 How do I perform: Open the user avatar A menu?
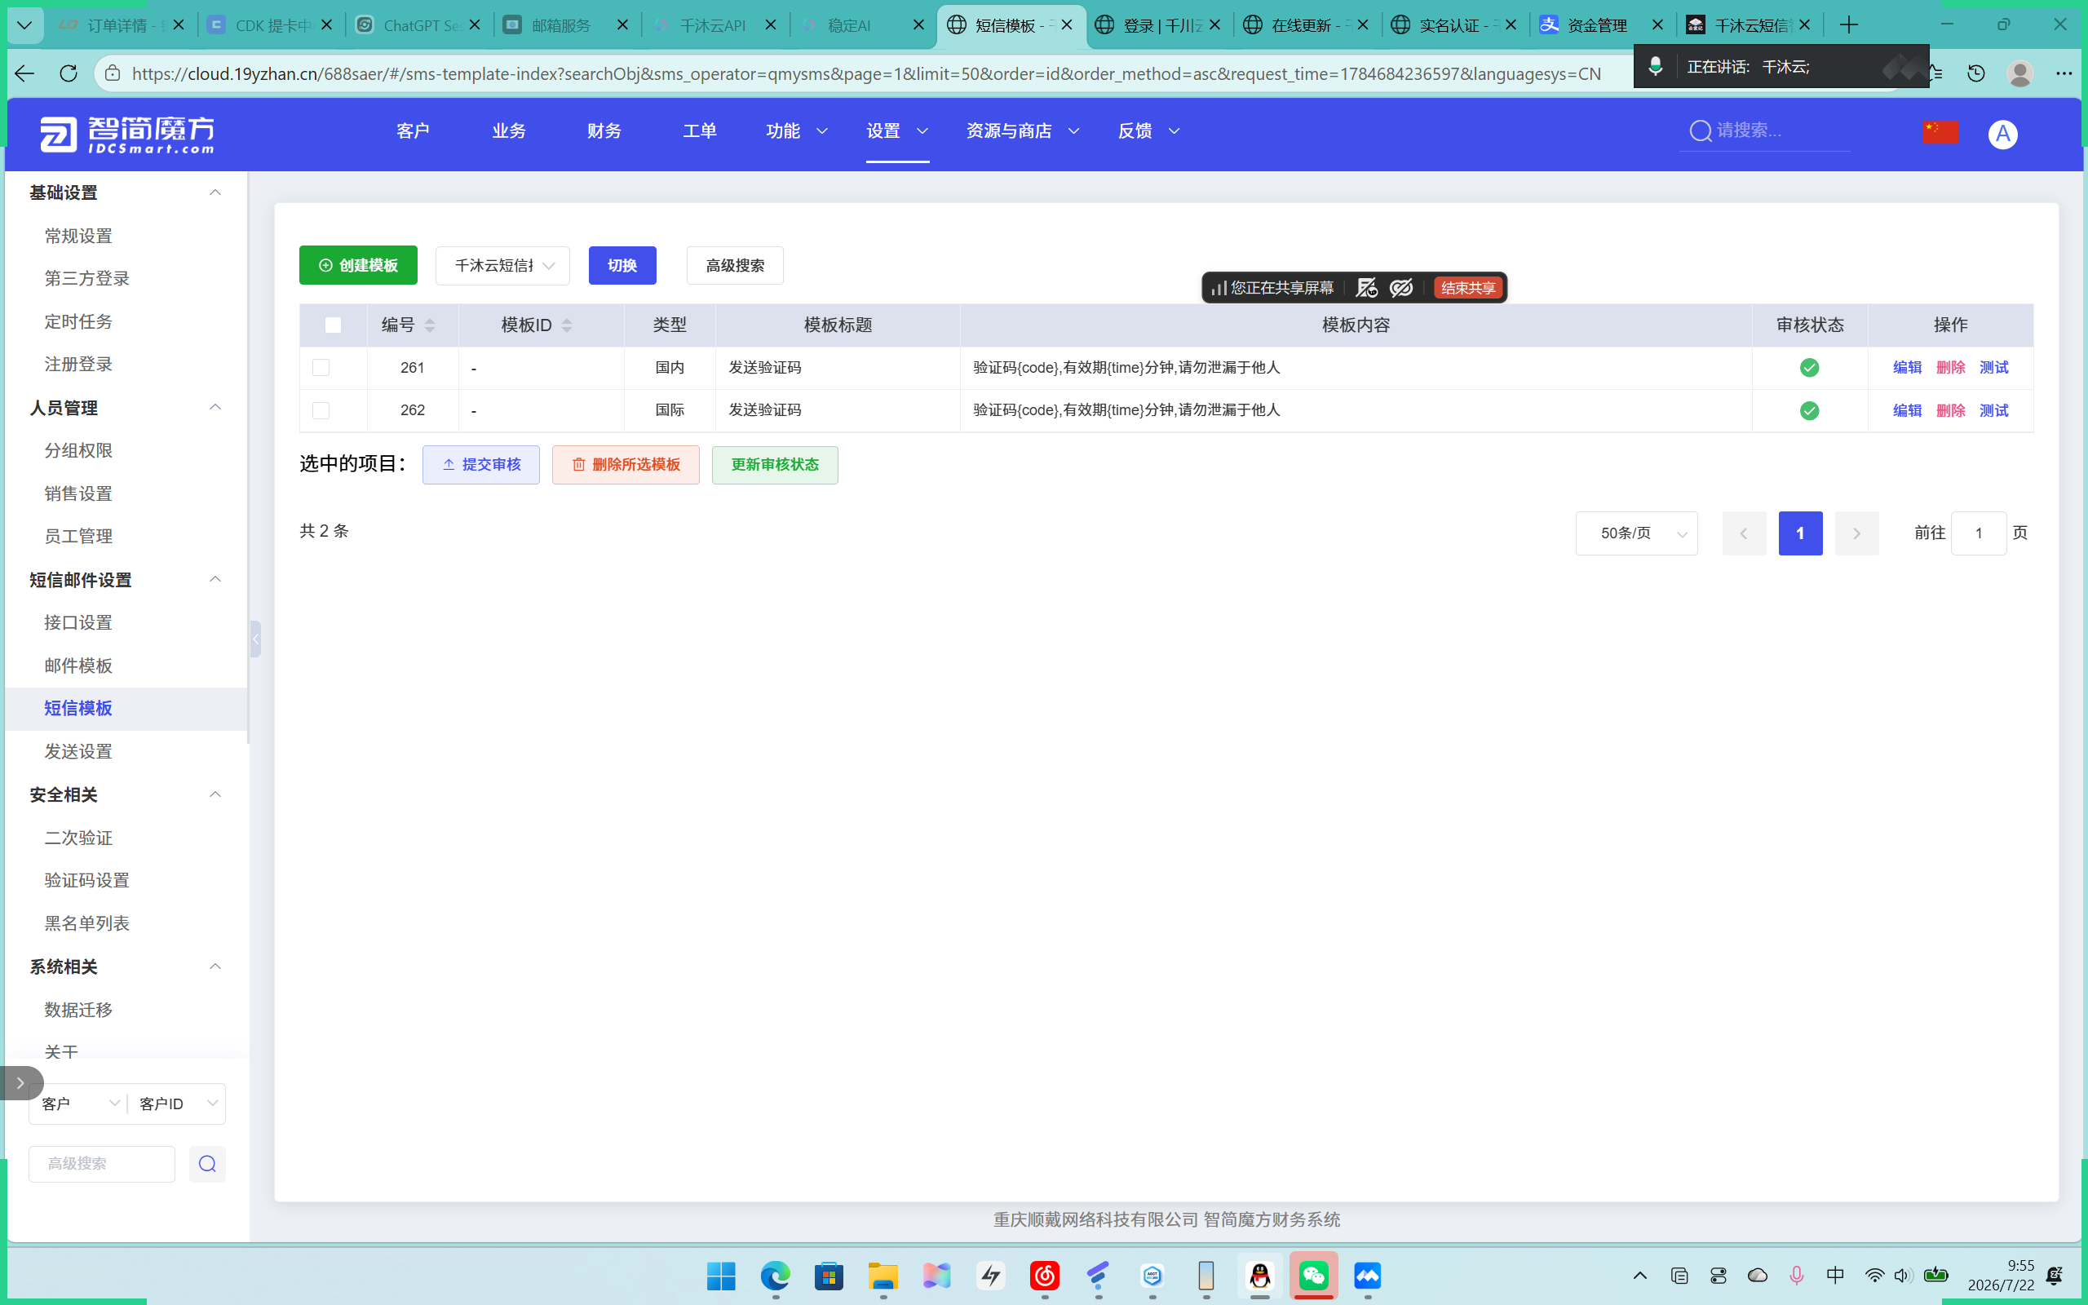click(x=2002, y=134)
